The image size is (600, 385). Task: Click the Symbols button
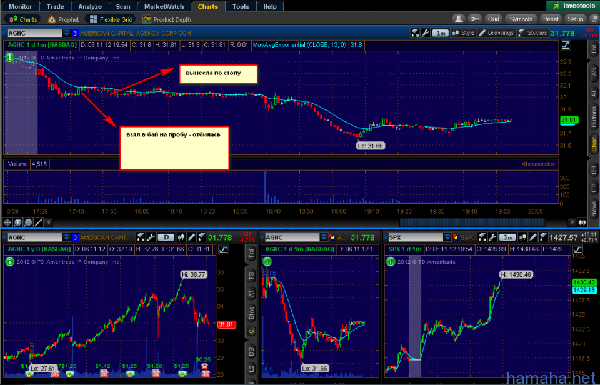tap(521, 19)
